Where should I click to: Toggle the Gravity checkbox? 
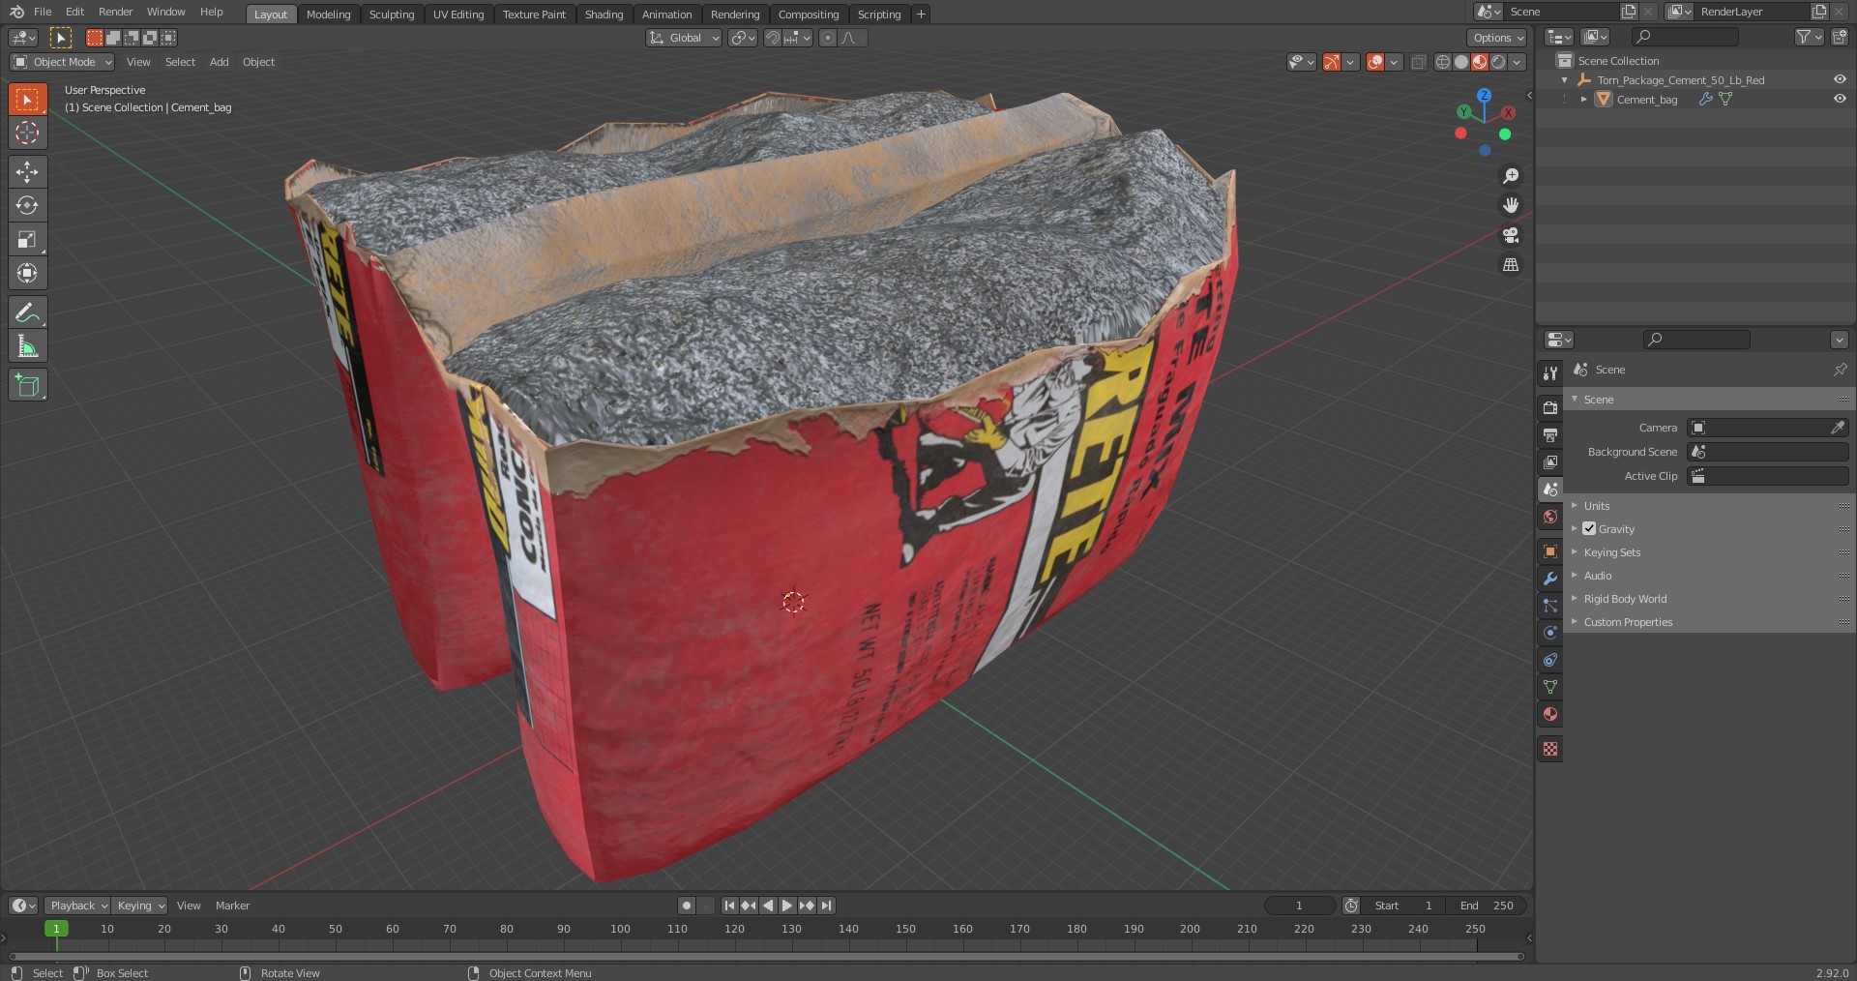[x=1589, y=529]
